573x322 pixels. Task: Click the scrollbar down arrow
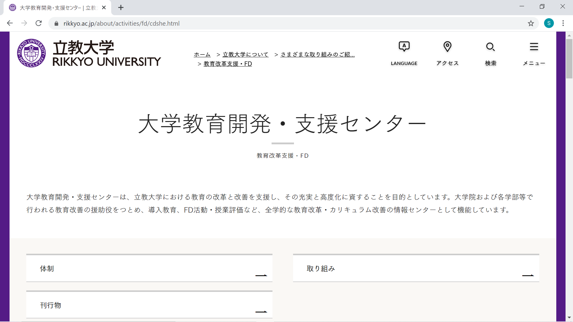(569, 318)
